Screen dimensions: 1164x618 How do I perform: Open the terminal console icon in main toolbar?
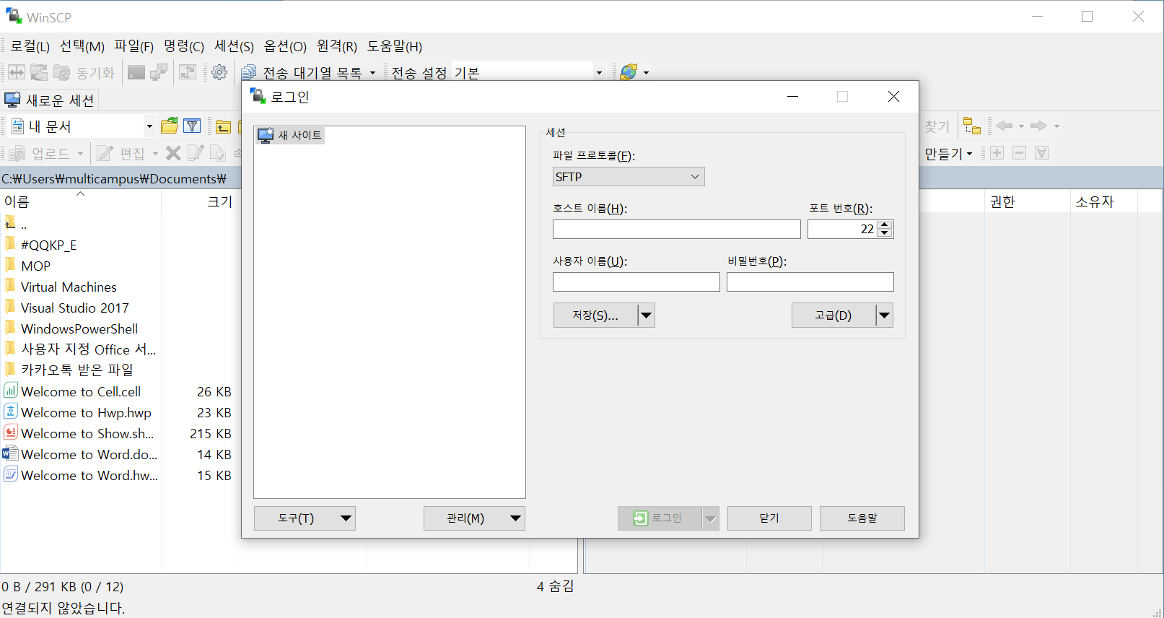(136, 72)
